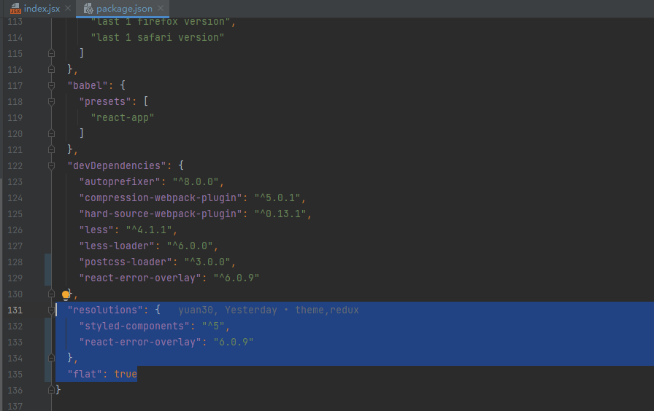The width and height of the screenshot is (654, 411).
Task: Close the package.json tab
Action: coord(161,8)
